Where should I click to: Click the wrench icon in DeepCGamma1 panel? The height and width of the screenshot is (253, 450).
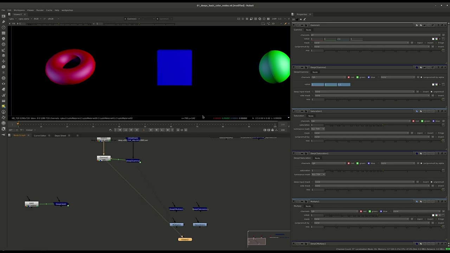[x=306, y=67]
